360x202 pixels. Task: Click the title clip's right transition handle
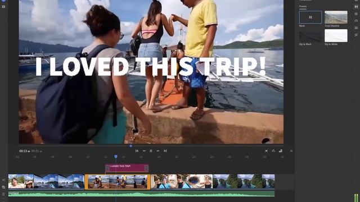146,168
